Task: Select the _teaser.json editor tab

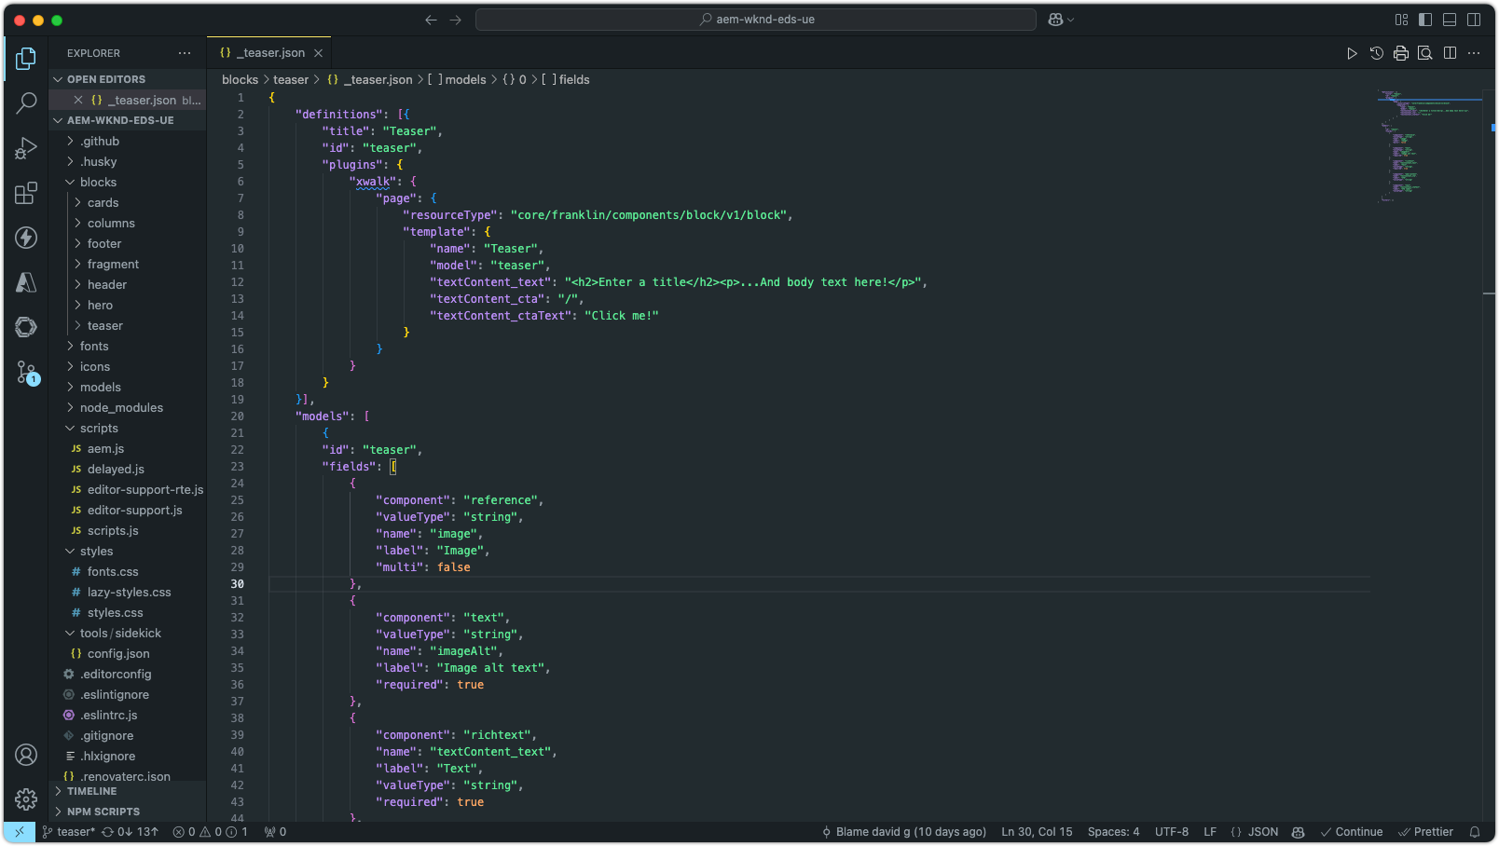Action: [269, 53]
